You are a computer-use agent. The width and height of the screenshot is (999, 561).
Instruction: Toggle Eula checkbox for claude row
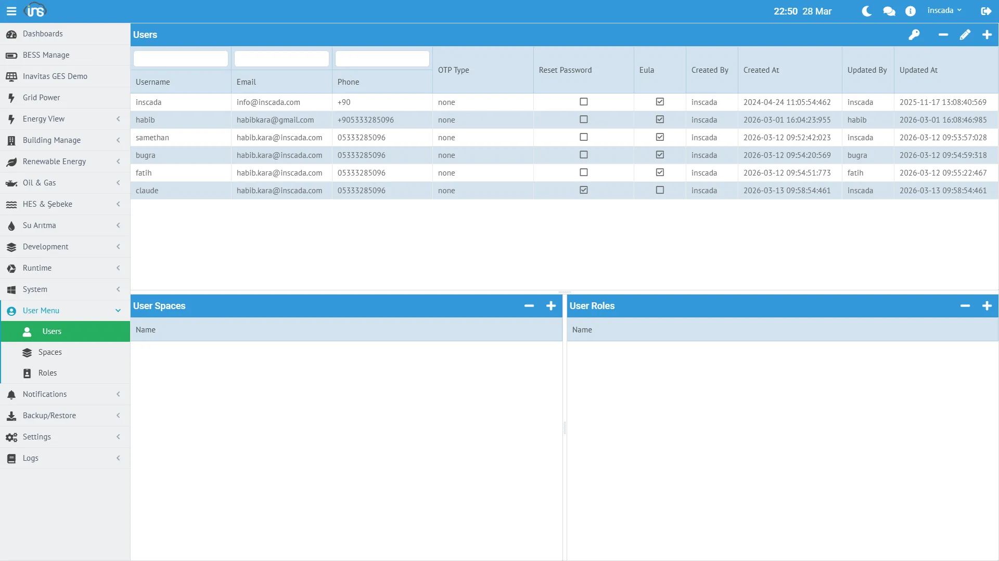pyautogui.click(x=660, y=190)
